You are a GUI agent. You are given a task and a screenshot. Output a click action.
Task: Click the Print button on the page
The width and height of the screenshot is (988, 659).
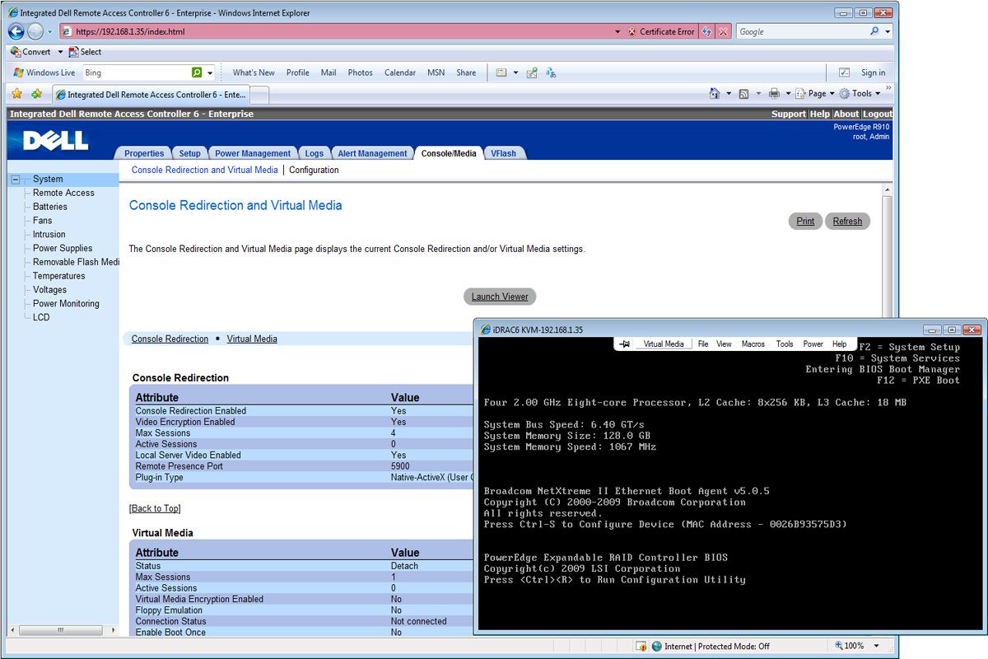(x=805, y=221)
